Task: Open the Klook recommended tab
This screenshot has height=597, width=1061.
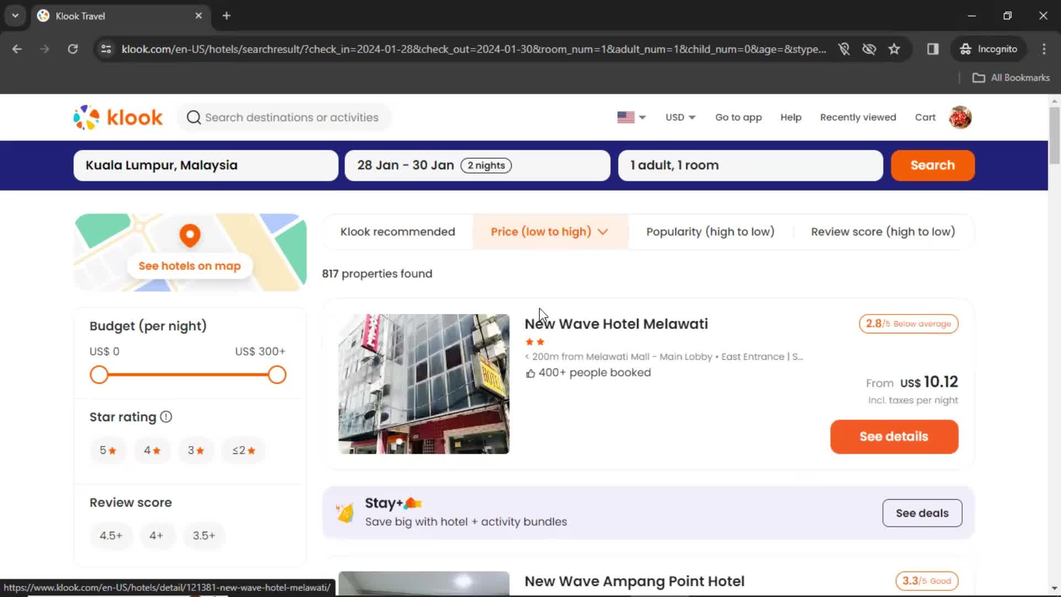Action: tap(398, 232)
